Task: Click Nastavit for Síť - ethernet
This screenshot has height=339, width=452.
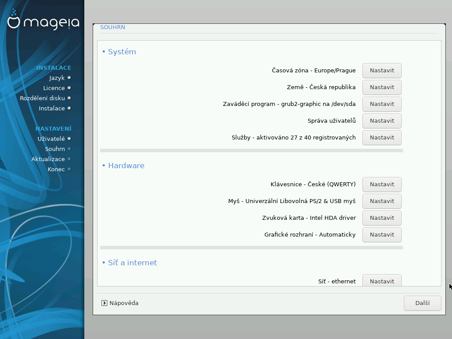Action: click(x=382, y=280)
